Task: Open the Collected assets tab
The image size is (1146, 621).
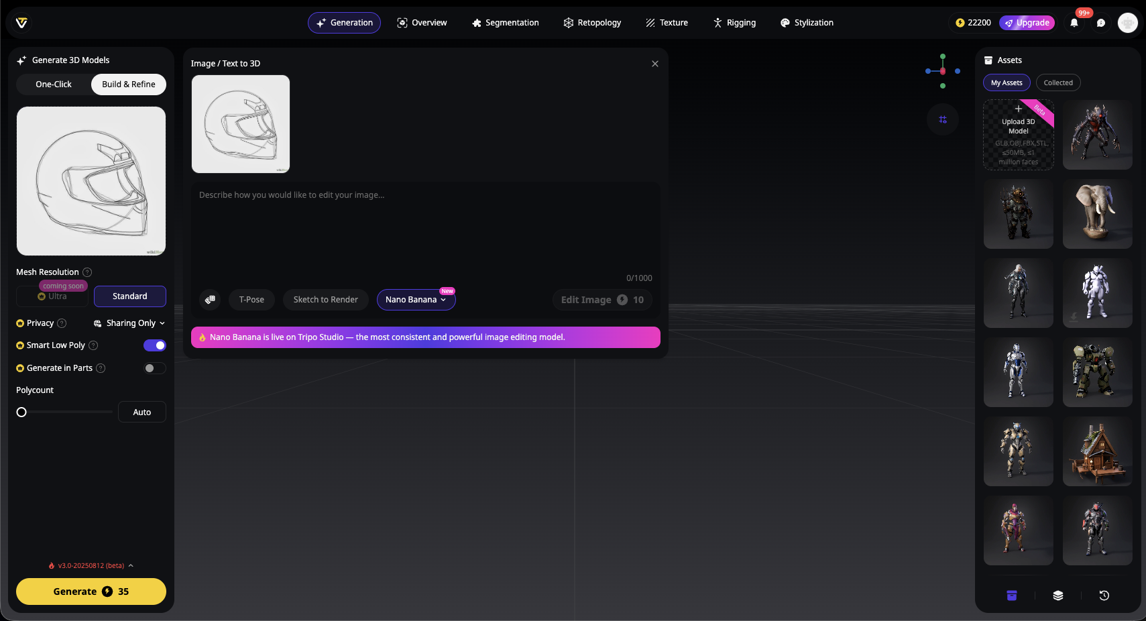Action: pos(1057,83)
